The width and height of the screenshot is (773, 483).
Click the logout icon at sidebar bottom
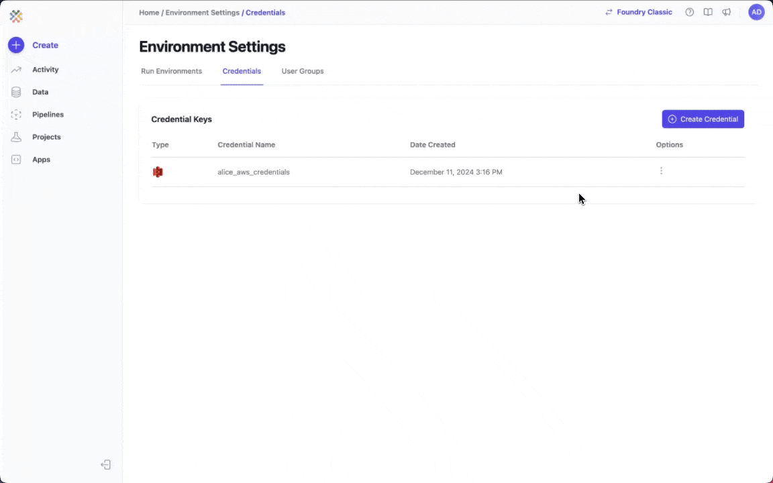tap(105, 465)
